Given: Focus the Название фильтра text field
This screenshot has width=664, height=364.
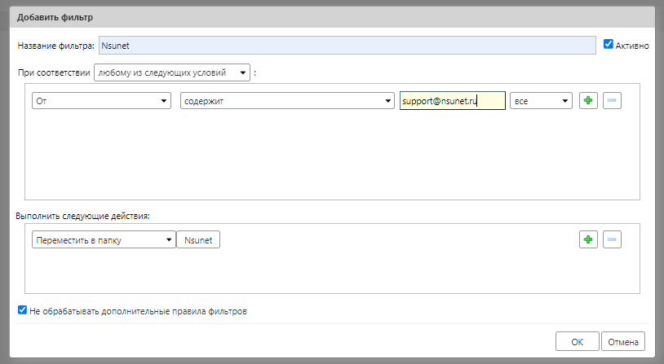Looking at the screenshot, I should point(347,46).
